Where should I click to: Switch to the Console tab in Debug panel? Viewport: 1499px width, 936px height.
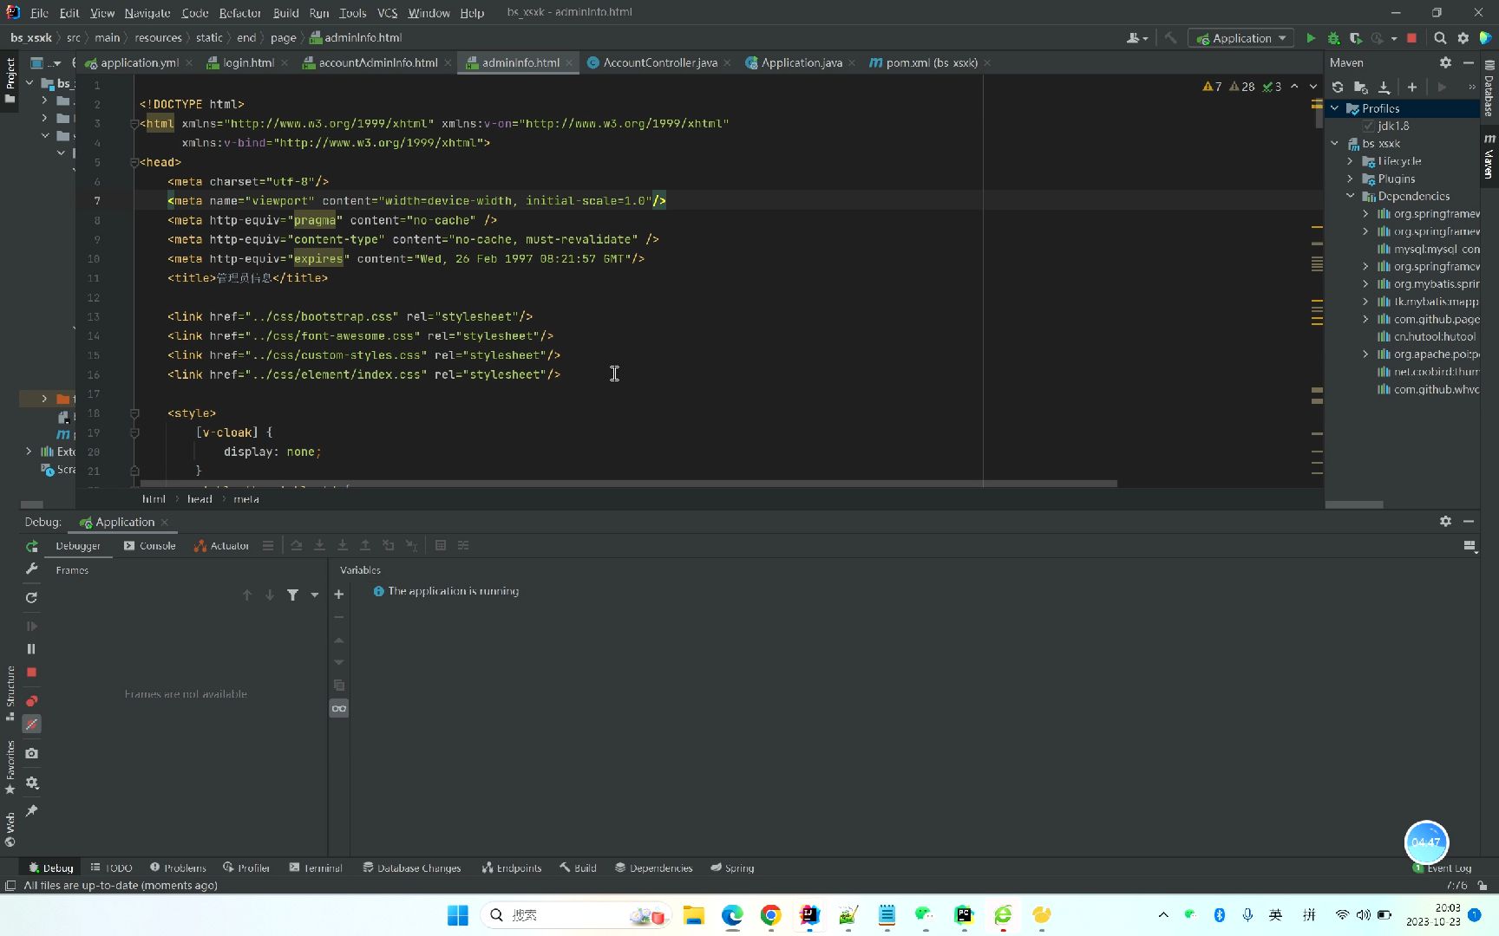pyautogui.click(x=156, y=545)
